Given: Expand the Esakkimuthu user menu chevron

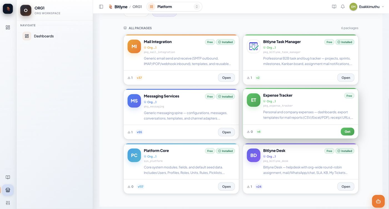Looking at the screenshot, I should [383, 7].
